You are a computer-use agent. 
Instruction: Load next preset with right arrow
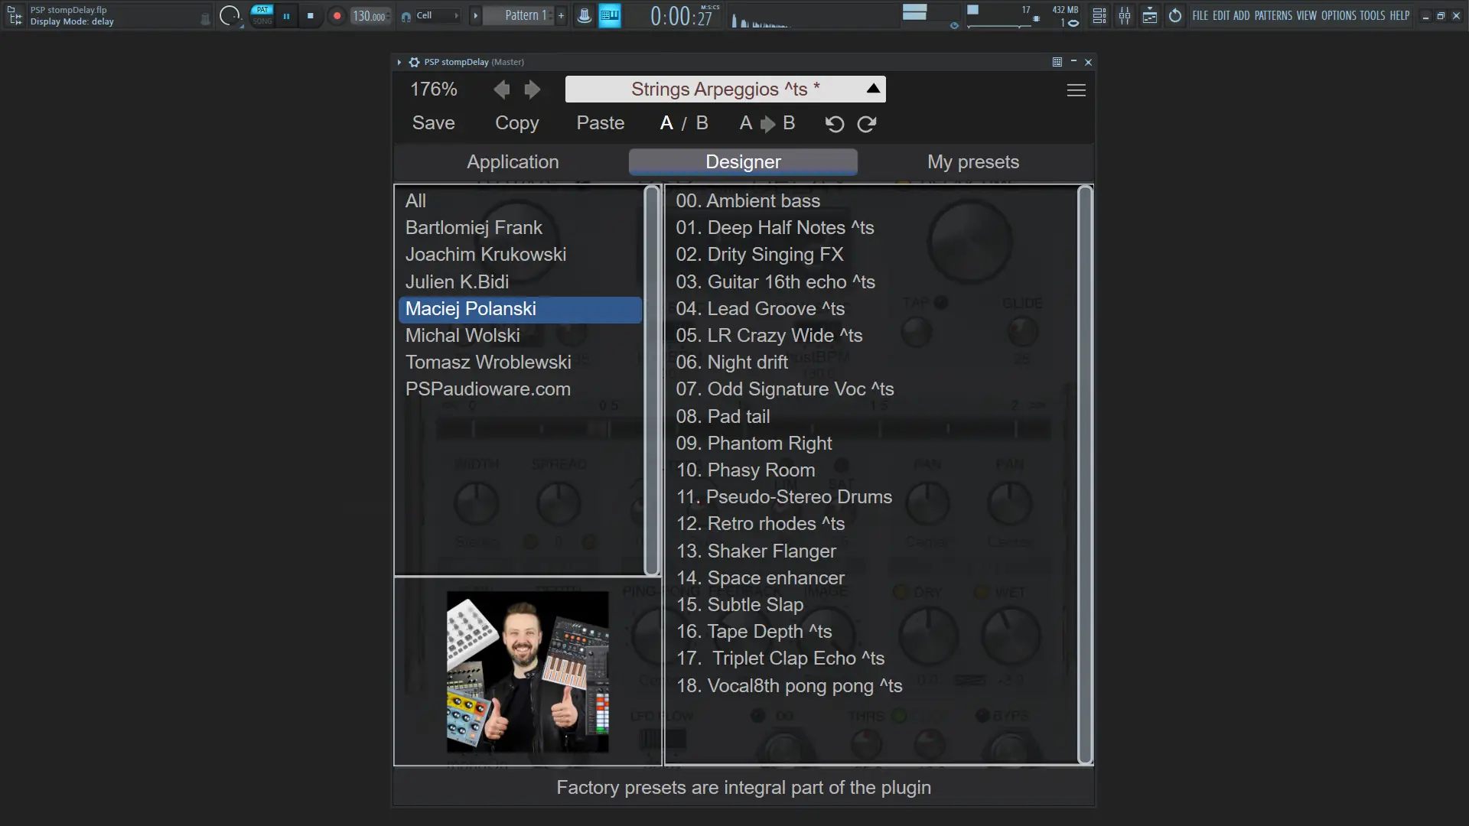click(533, 89)
